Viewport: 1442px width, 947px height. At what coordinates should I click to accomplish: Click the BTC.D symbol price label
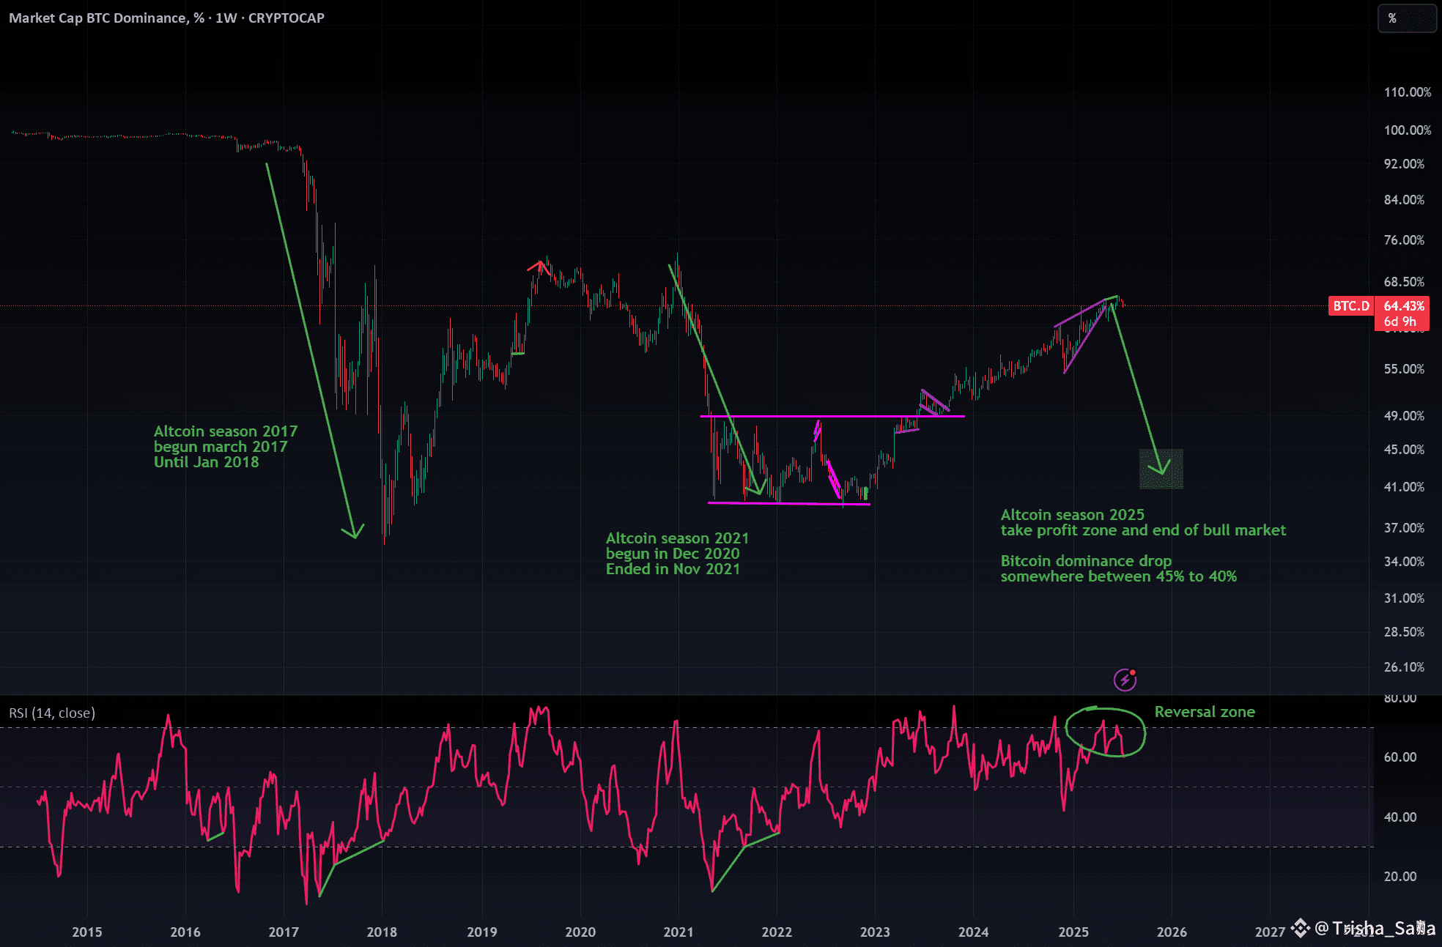1351,305
